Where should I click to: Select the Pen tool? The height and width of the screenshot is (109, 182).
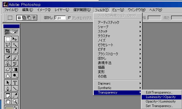8,88
